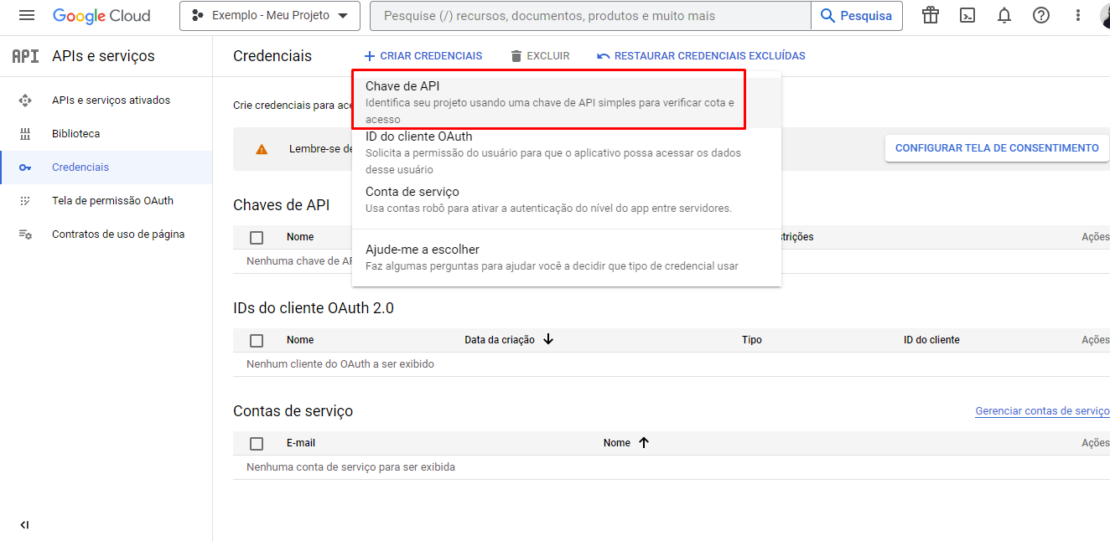The image size is (1110, 541).
Task: Click the warning triangle in the alert banner
Action: tap(262, 148)
